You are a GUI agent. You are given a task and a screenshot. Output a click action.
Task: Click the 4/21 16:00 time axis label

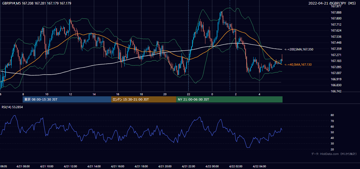coord(118,166)
